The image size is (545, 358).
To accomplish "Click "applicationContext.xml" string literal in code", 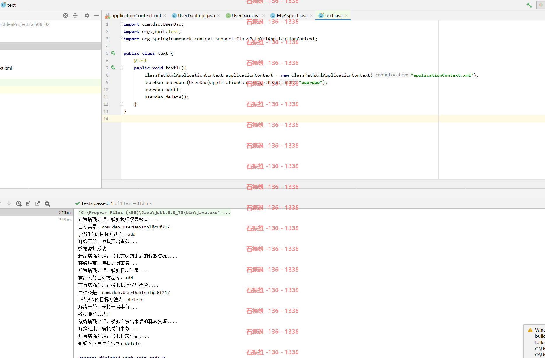I will coord(442,75).
